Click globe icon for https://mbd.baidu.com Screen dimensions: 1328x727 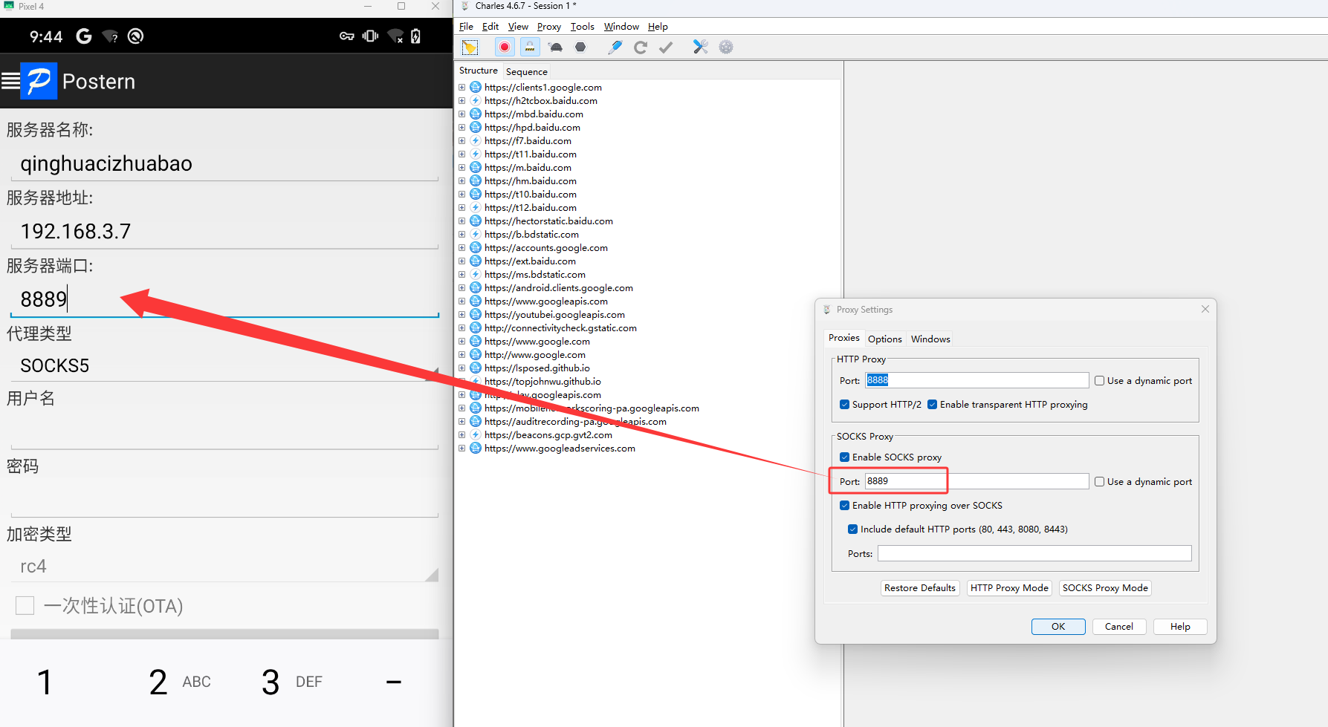coord(476,114)
